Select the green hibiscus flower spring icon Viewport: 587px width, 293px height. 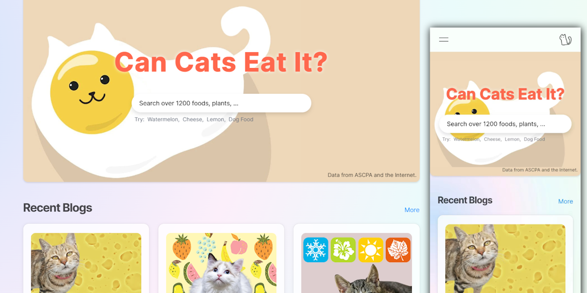point(343,250)
